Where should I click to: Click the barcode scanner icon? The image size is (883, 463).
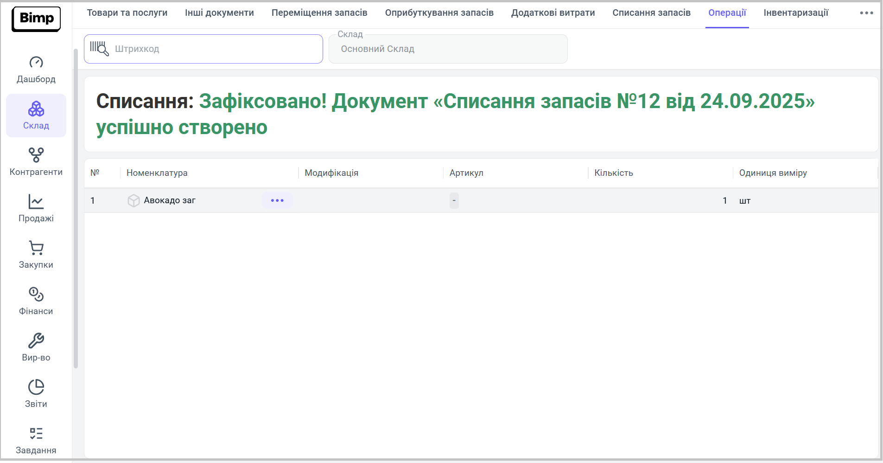click(x=99, y=49)
